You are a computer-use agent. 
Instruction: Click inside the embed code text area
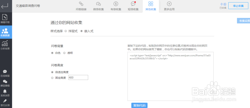[170, 76]
